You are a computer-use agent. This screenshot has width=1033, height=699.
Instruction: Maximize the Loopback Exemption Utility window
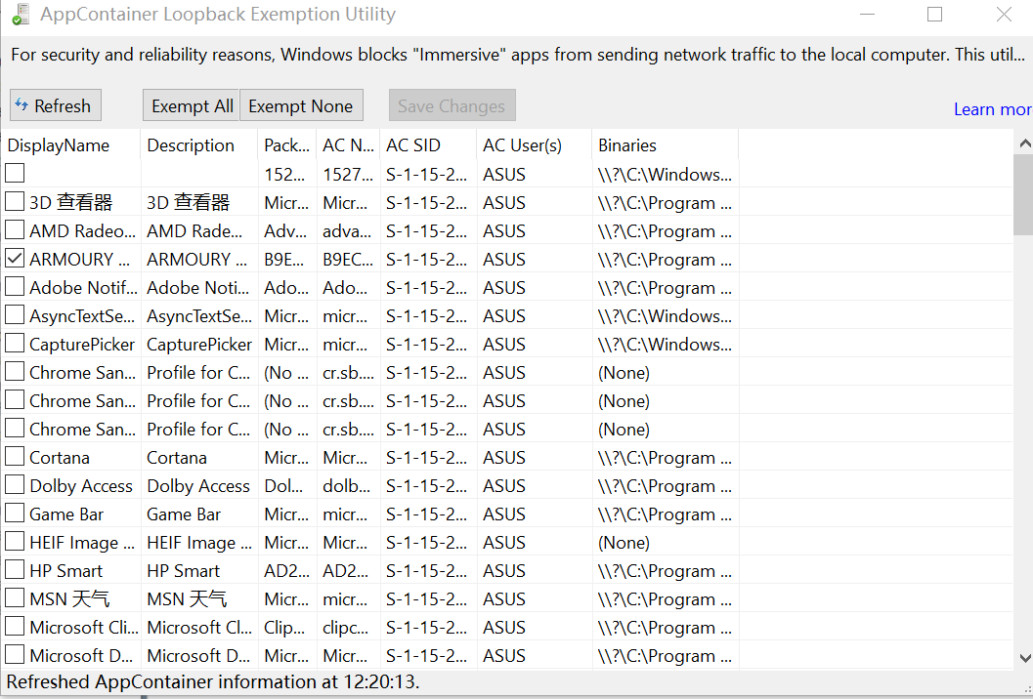coord(934,15)
